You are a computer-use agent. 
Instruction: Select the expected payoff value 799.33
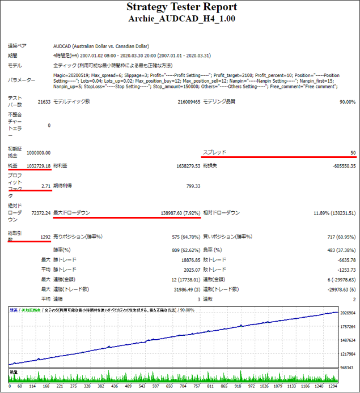click(193, 186)
